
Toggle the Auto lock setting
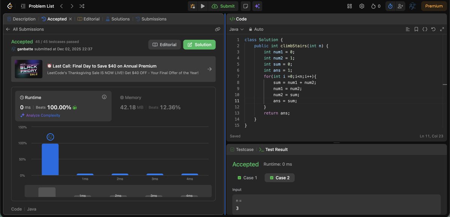point(256,29)
